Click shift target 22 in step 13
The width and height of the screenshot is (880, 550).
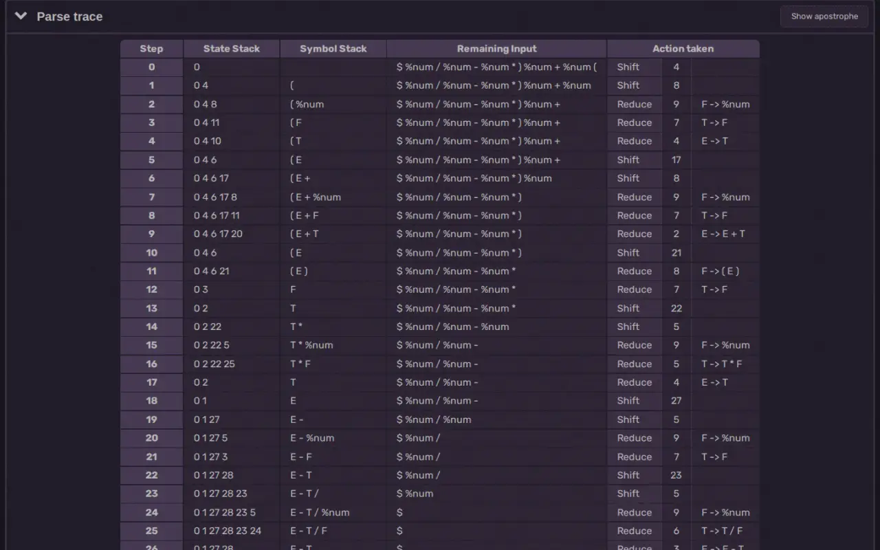[x=676, y=308]
